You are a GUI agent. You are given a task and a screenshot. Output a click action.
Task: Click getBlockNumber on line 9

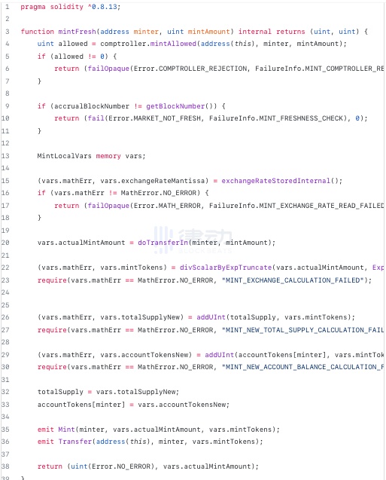175,106
